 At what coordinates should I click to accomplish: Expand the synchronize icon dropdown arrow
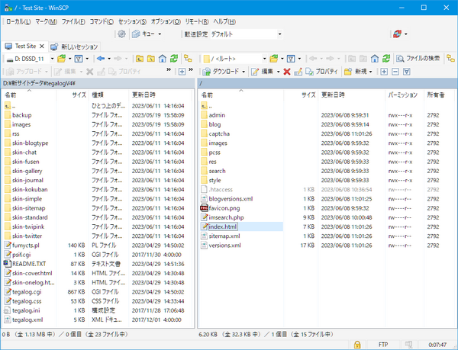pyautogui.click(x=406, y=34)
